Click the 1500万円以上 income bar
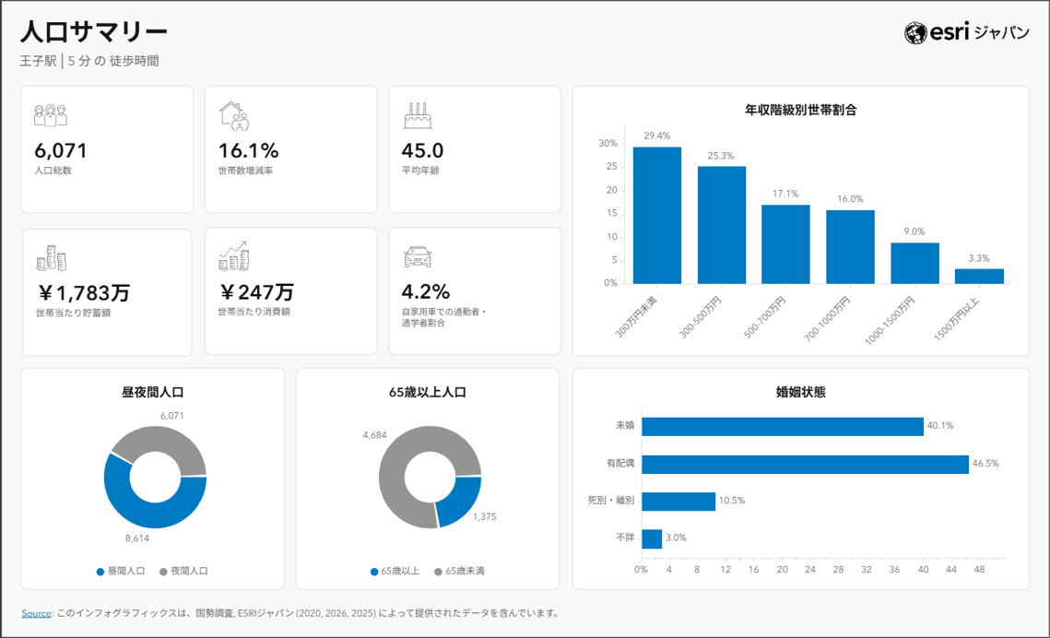 pos(978,276)
